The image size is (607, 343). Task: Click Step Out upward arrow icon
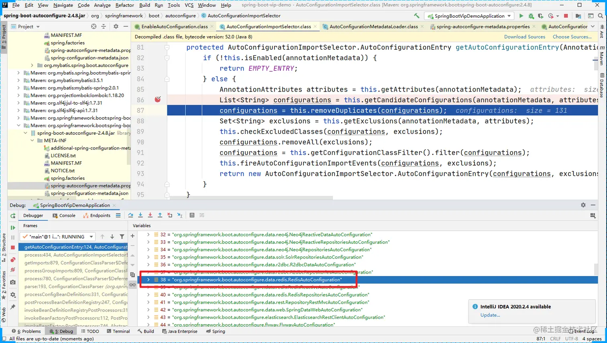(160, 215)
